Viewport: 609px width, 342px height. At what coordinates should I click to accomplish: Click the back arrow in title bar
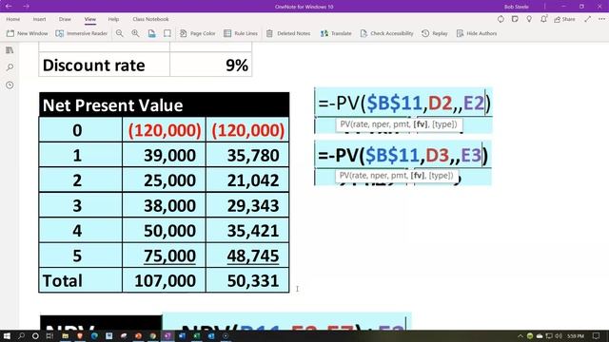point(9,7)
